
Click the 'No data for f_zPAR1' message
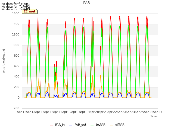(x=15, y=4)
